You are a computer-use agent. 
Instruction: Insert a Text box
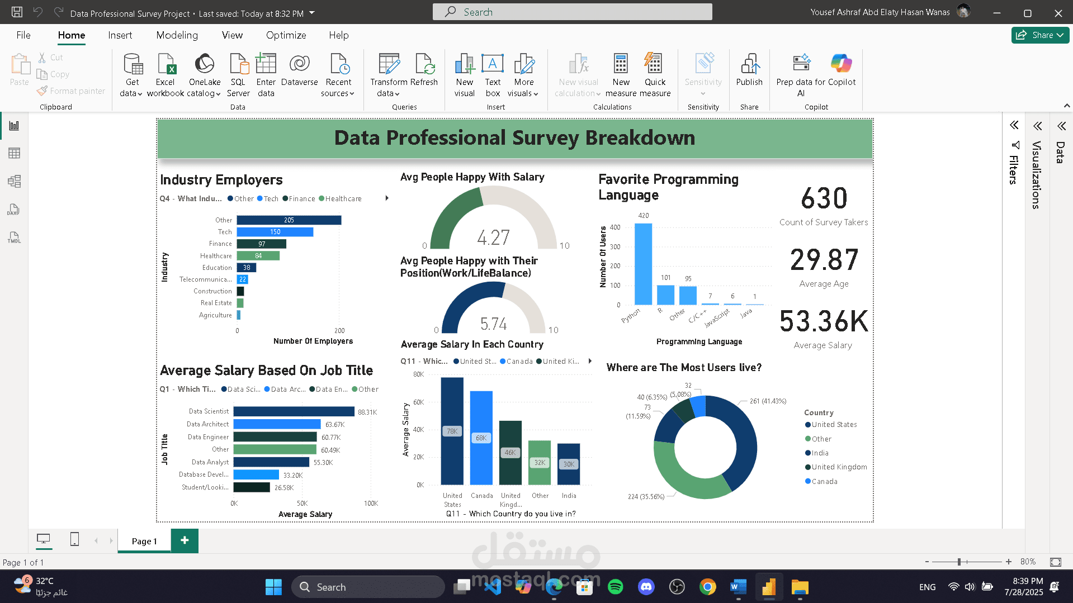[493, 75]
